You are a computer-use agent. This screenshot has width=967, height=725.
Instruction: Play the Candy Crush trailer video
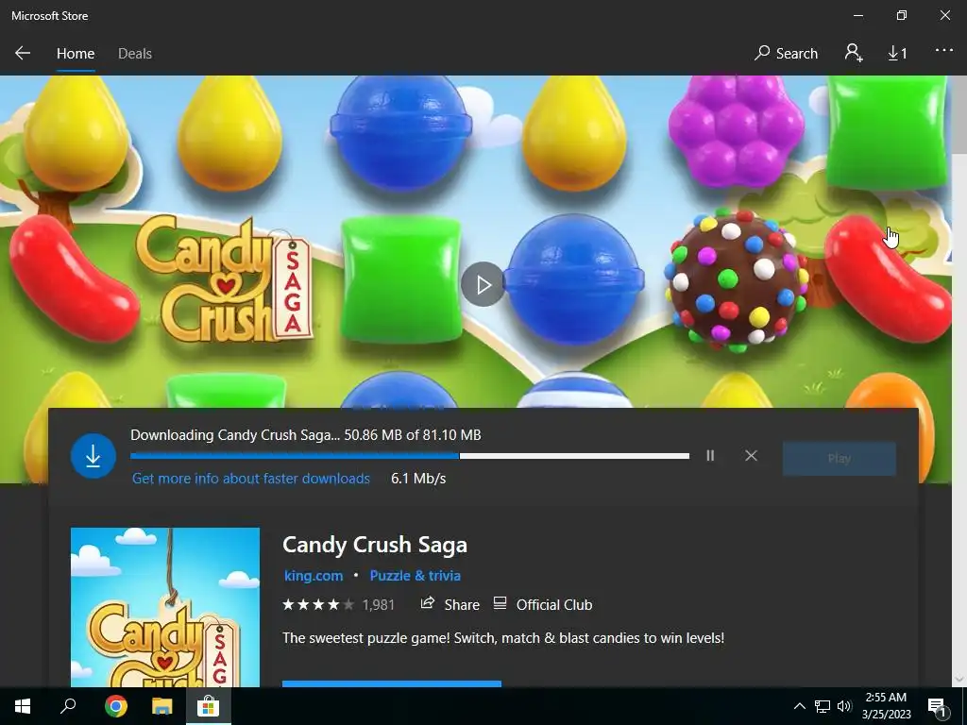click(483, 284)
